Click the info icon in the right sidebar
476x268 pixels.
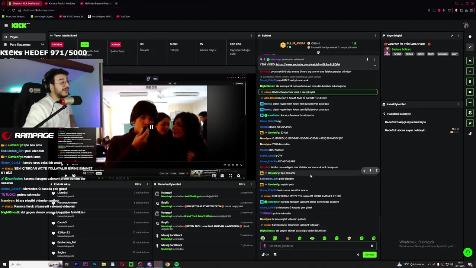click(x=470, y=37)
